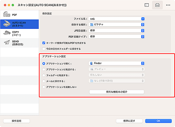Switch to scanner panel settings icon
175x127 pixels.
(157, 5)
